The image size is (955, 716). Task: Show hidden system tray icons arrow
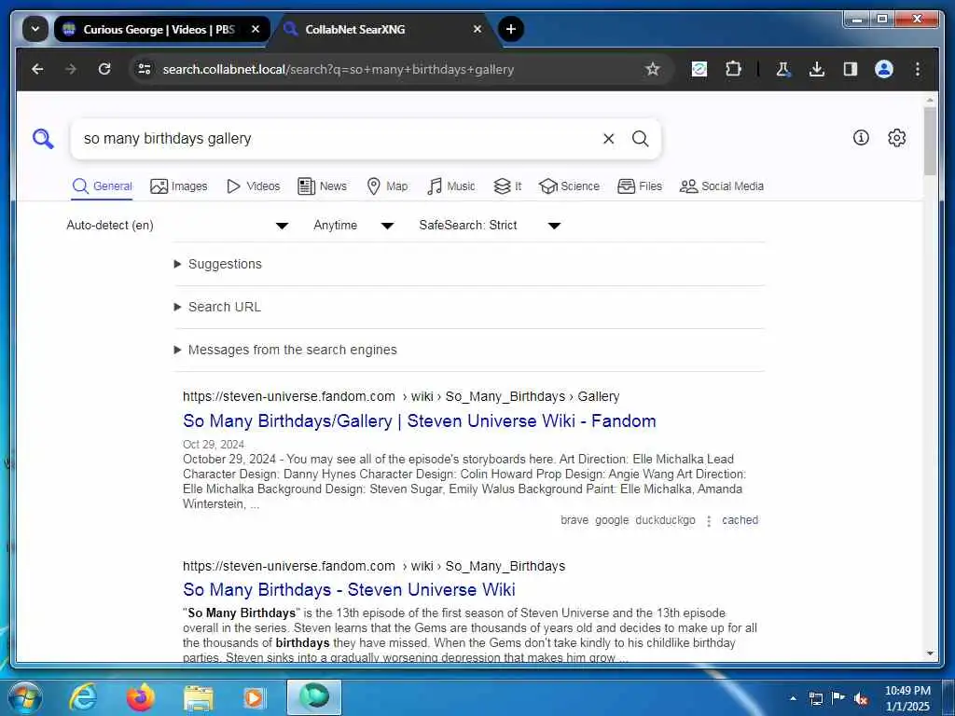click(793, 698)
